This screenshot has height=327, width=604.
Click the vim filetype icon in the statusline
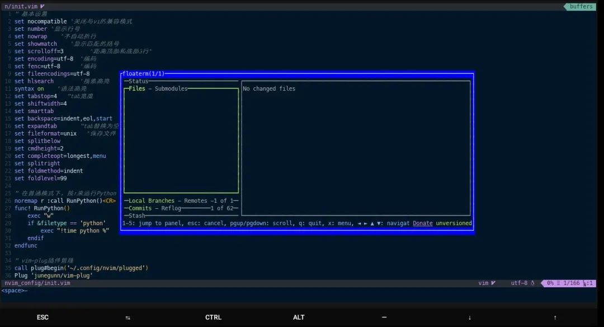(487, 283)
